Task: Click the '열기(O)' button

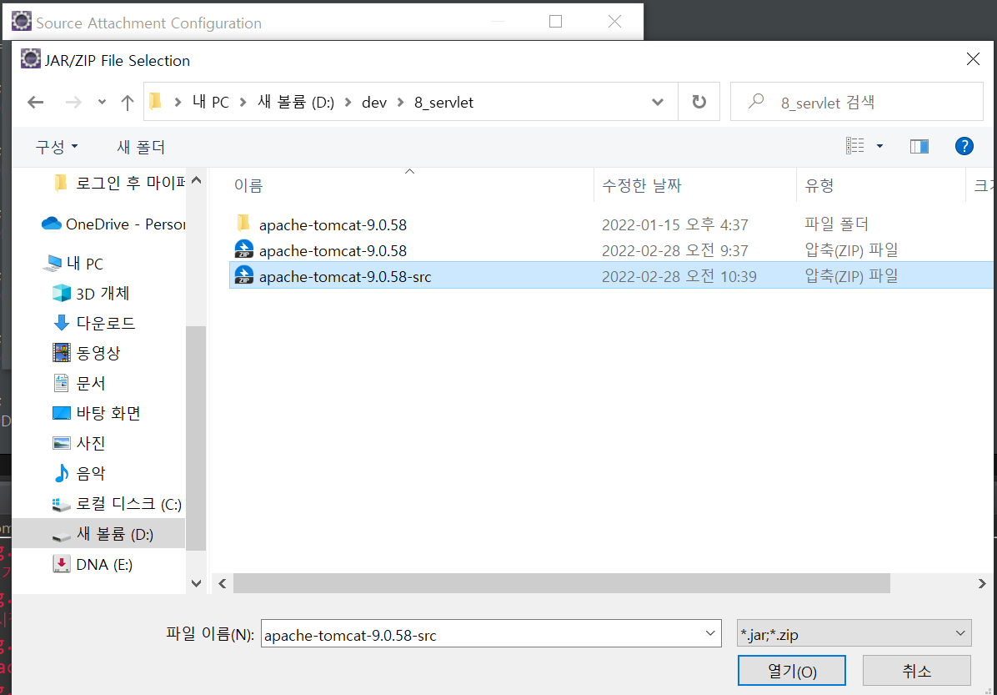Action: pos(792,671)
